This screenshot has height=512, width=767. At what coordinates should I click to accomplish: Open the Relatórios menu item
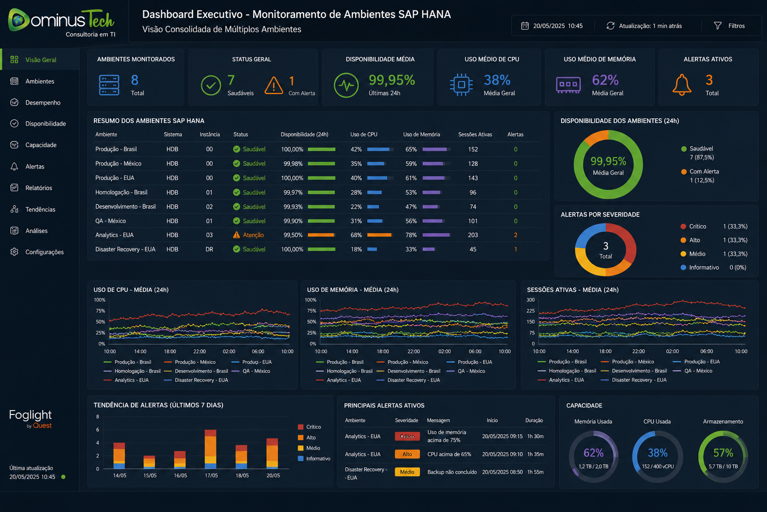tap(40, 187)
